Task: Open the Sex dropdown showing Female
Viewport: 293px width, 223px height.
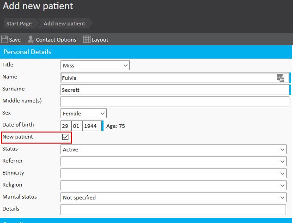Action: click(84, 114)
